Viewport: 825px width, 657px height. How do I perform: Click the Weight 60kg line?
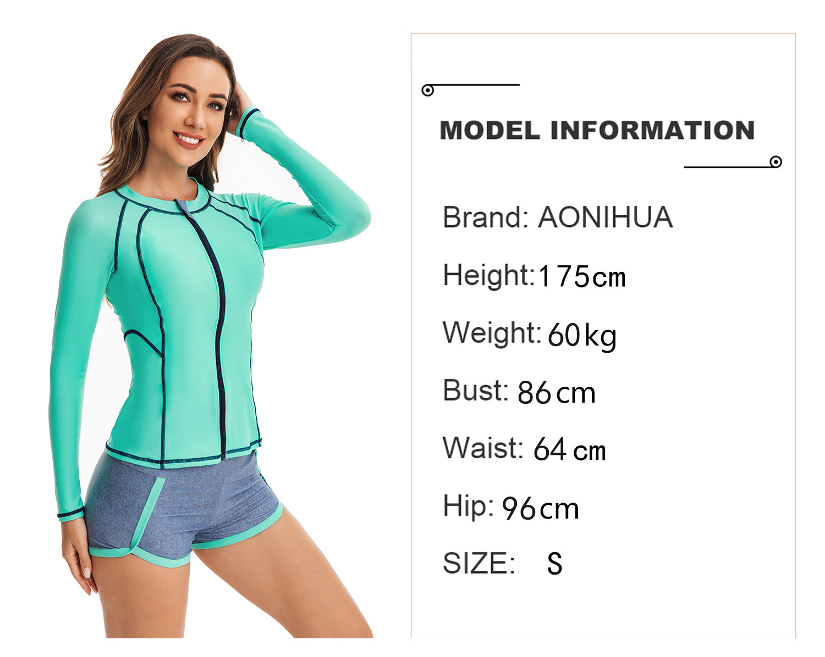click(x=530, y=335)
